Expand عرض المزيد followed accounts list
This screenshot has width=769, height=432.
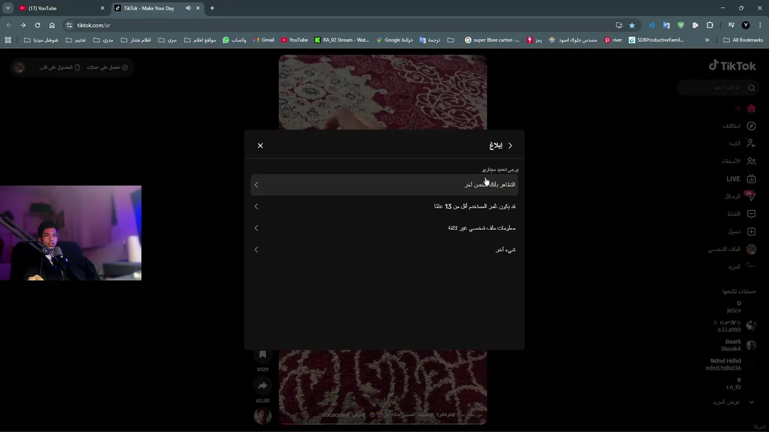tap(734, 402)
